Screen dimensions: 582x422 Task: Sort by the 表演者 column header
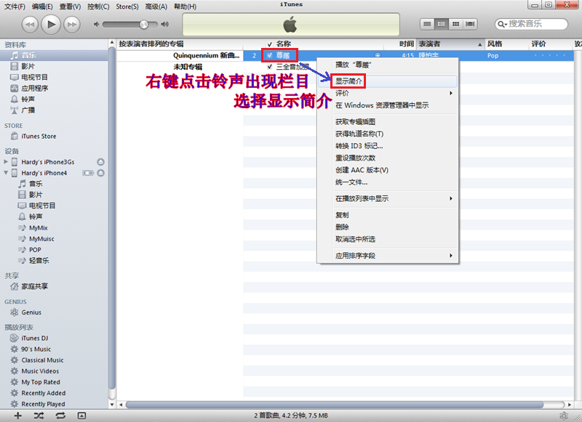(x=450, y=44)
